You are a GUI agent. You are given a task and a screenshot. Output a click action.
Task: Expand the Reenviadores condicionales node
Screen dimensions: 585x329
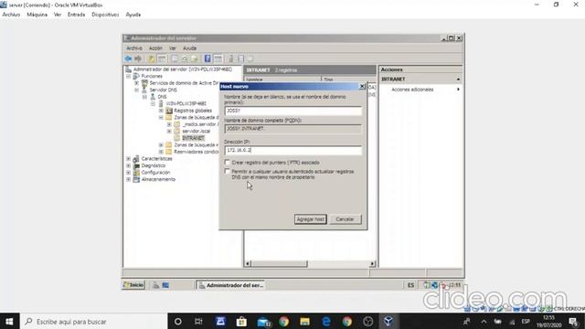point(161,152)
